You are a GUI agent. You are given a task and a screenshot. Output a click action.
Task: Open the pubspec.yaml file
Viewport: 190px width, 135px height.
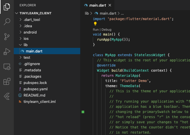coord(47,89)
